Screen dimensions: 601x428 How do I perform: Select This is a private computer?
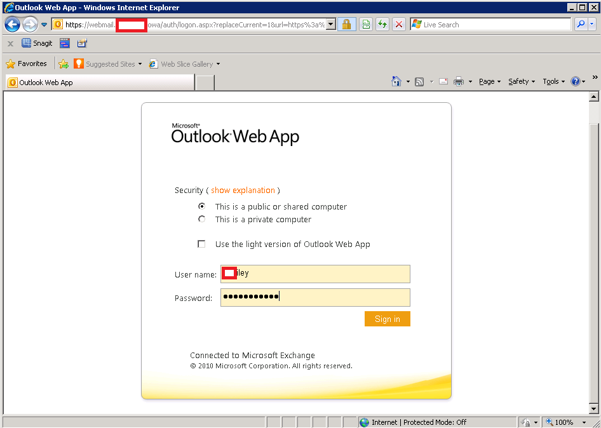(x=201, y=219)
